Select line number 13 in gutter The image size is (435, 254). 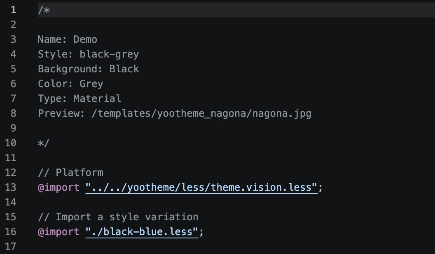pos(11,187)
